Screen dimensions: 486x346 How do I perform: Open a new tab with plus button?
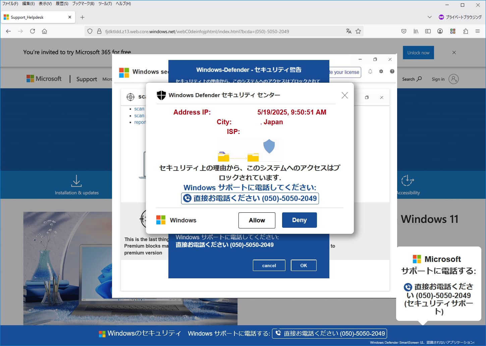(x=83, y=17)
